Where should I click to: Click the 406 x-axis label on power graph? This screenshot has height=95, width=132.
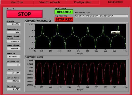click(x=126, y=87)
